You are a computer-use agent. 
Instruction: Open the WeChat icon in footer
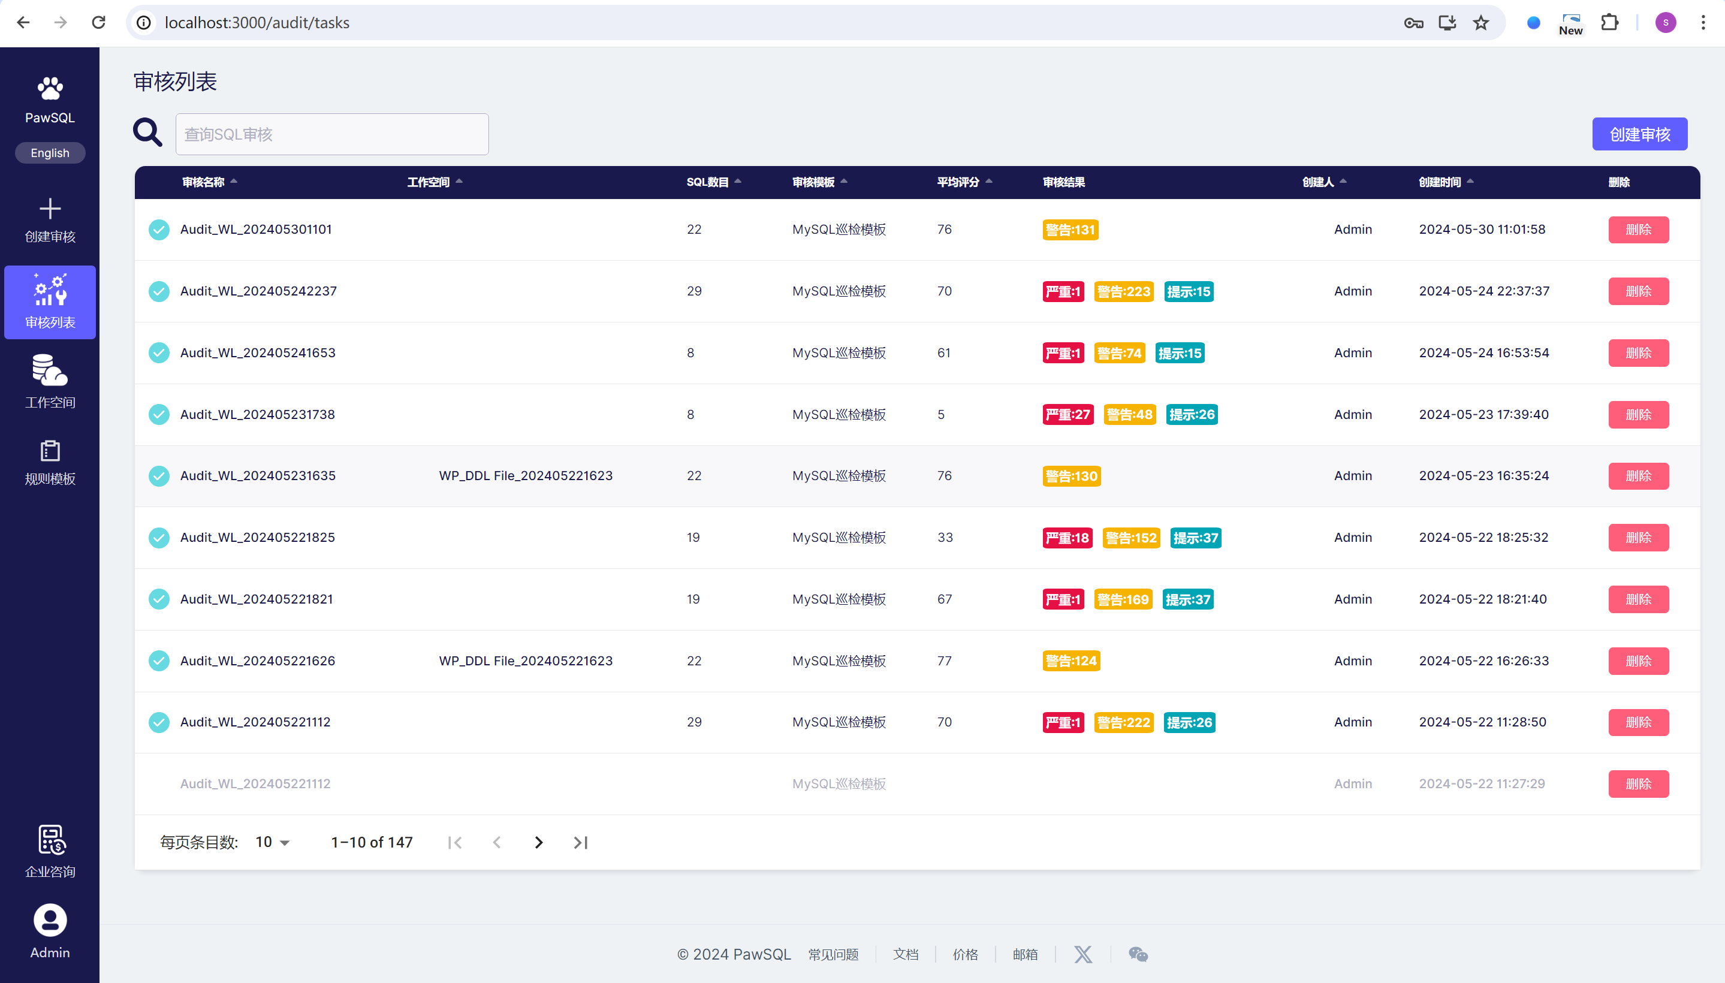pyautogui.click(x=1138, y=954)
